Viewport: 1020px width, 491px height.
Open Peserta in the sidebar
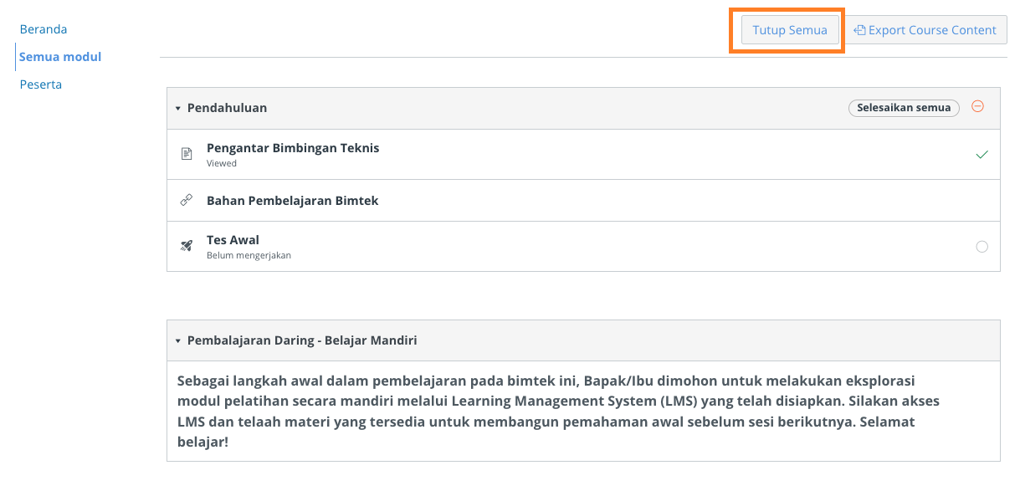click(41, 84)
